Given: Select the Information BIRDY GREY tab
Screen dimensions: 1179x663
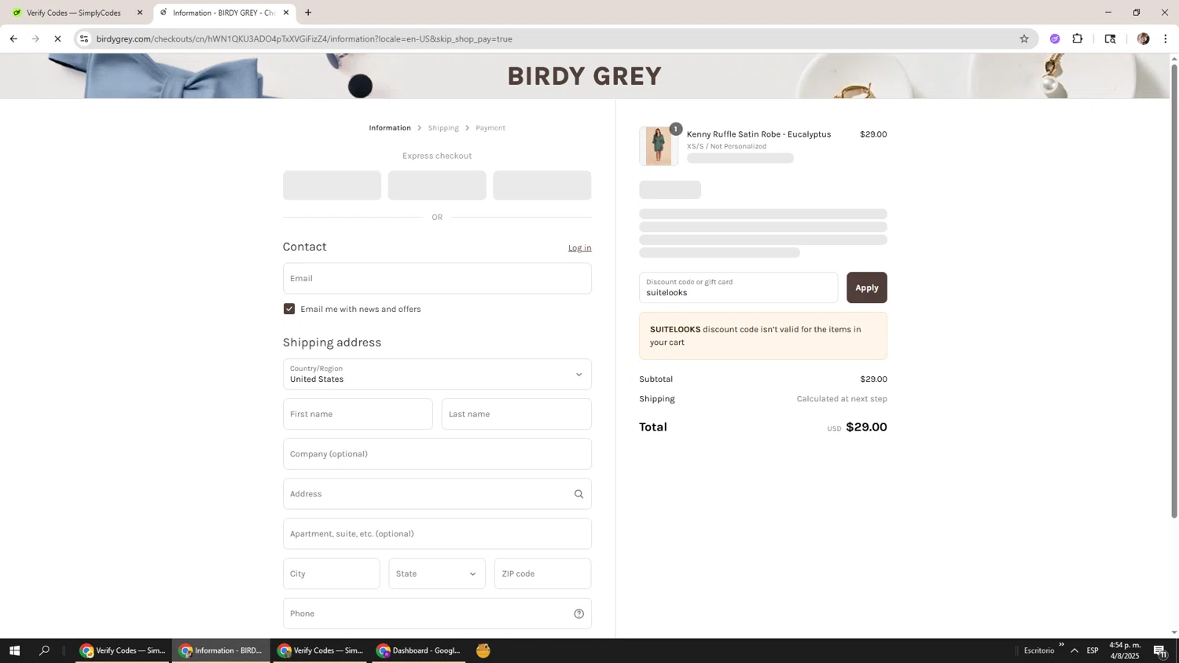Looking at the screenshot, I should (224, 13).
